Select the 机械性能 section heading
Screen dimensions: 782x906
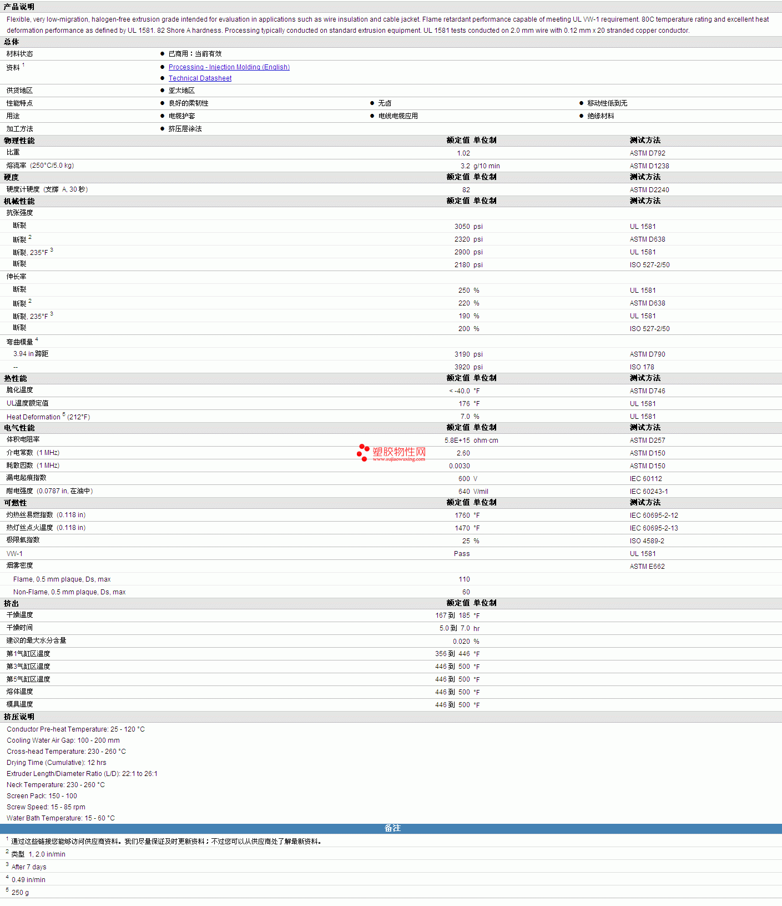(19, 201)
